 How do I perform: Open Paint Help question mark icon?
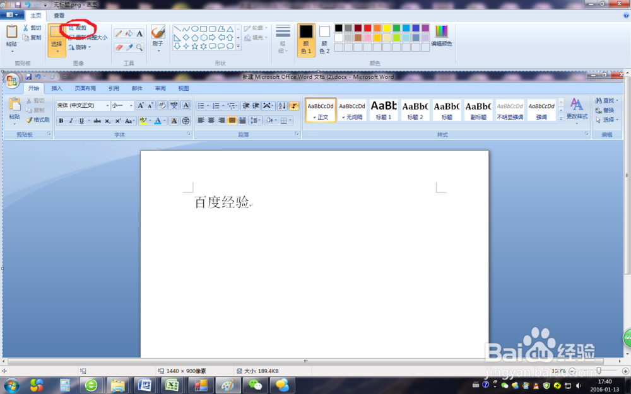626,15
